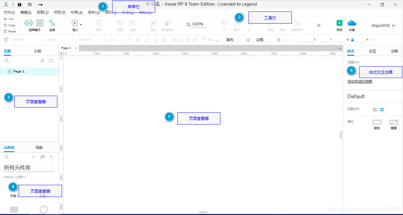Toggle bullet list formatting
This screenshot has width=403, height=215.
[x=163, y=40]
